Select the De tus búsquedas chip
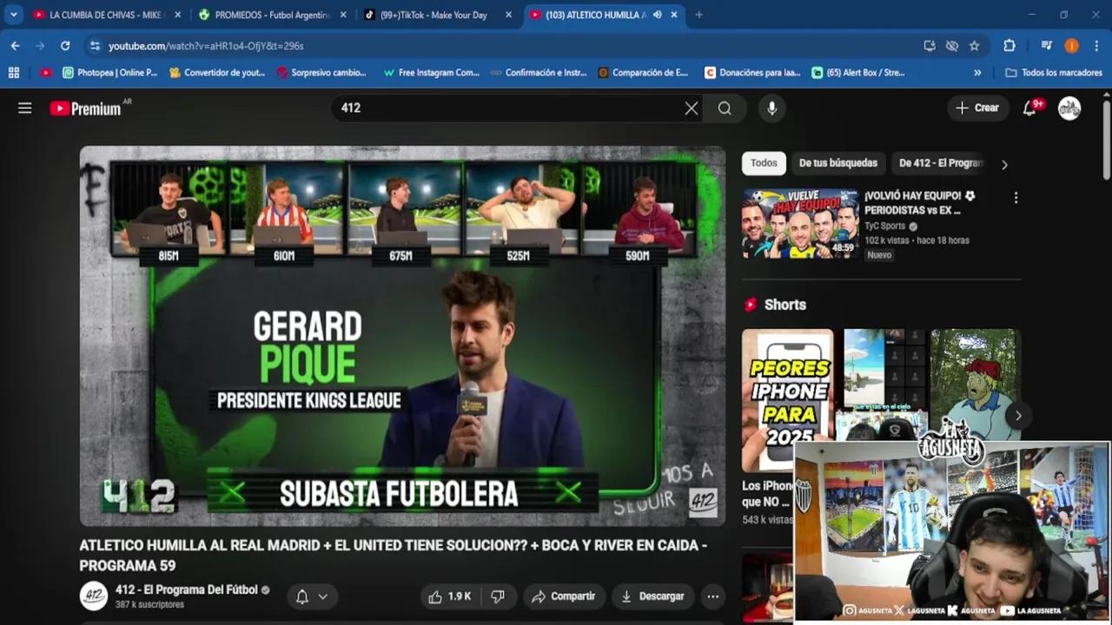Viewport: 1112px width, 625px height. [838, 163]
